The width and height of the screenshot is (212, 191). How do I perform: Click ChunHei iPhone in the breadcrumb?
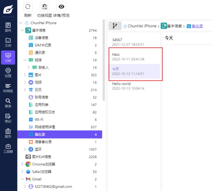click(x=142, y=26)
